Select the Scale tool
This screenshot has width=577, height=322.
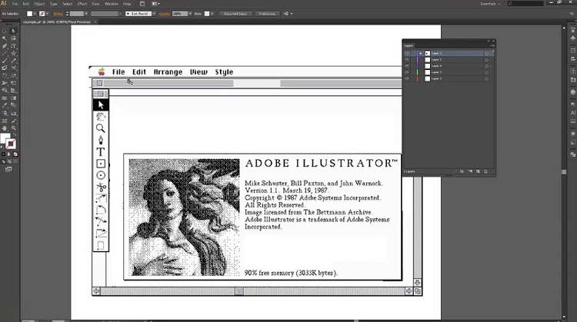[14, 76]
